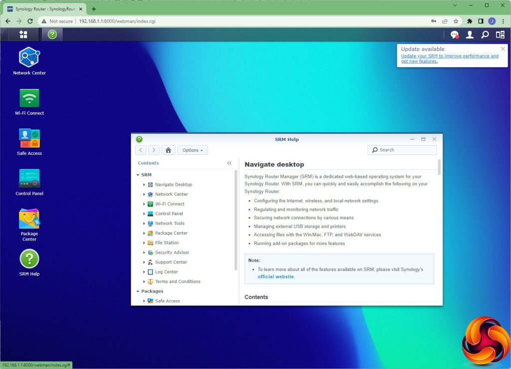Dismiss the Update available notification

point(503,48)
